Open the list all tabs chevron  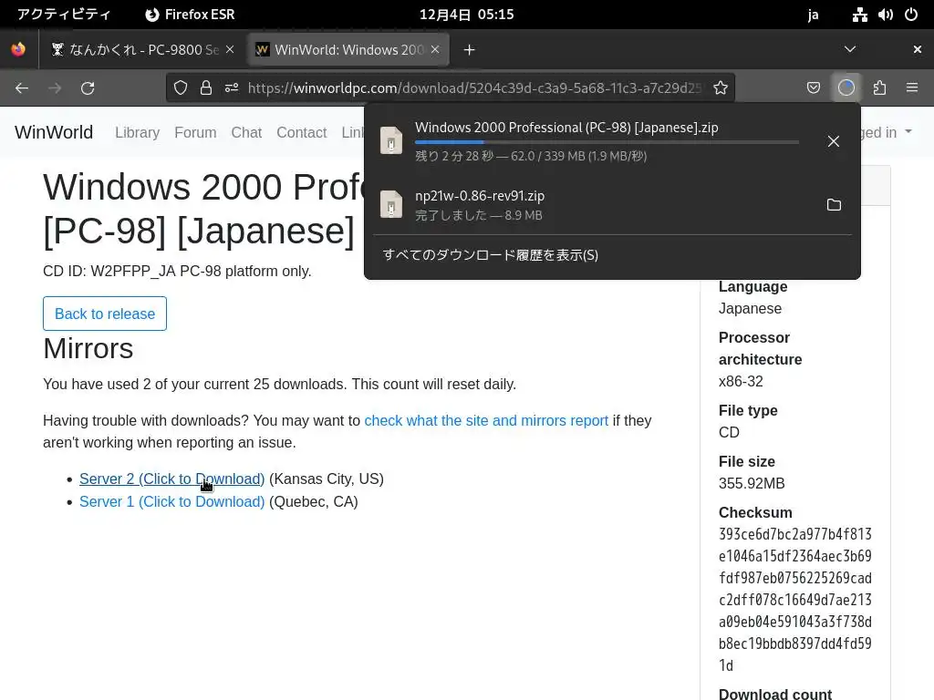point(850,49)
